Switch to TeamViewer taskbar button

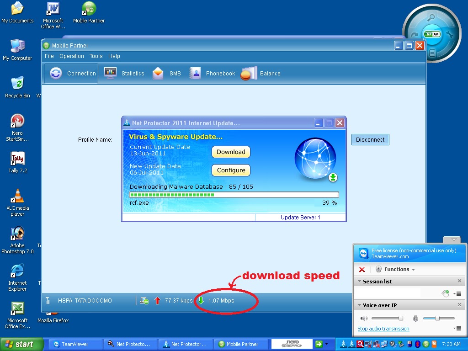pyautogui.click(x=75, y=344)
